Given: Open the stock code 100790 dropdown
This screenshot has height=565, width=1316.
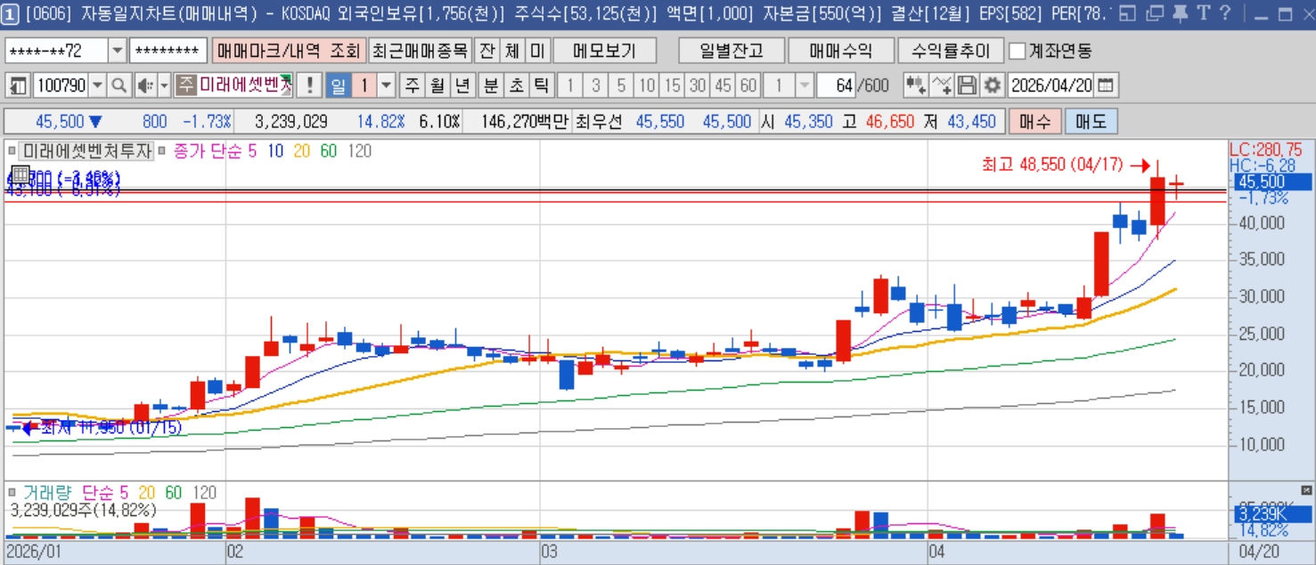Looking at the screenshot, I should click(97, 86).
